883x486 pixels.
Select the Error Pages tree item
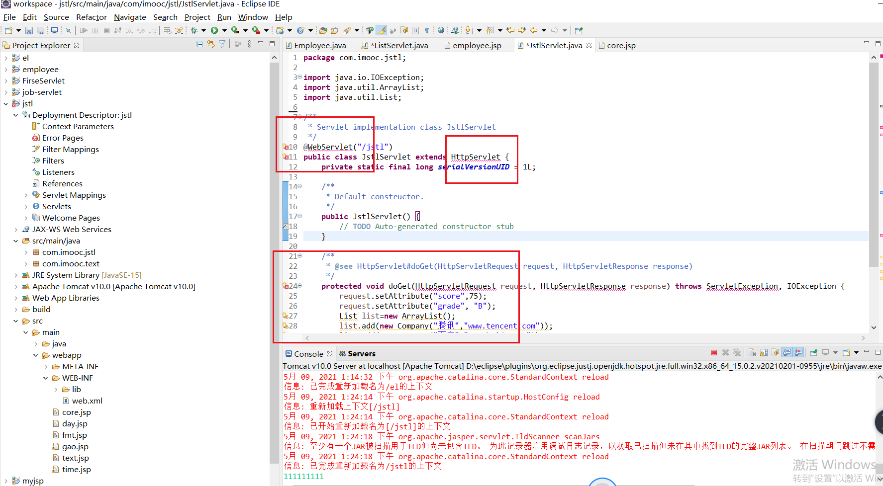[x=58, y=138]
